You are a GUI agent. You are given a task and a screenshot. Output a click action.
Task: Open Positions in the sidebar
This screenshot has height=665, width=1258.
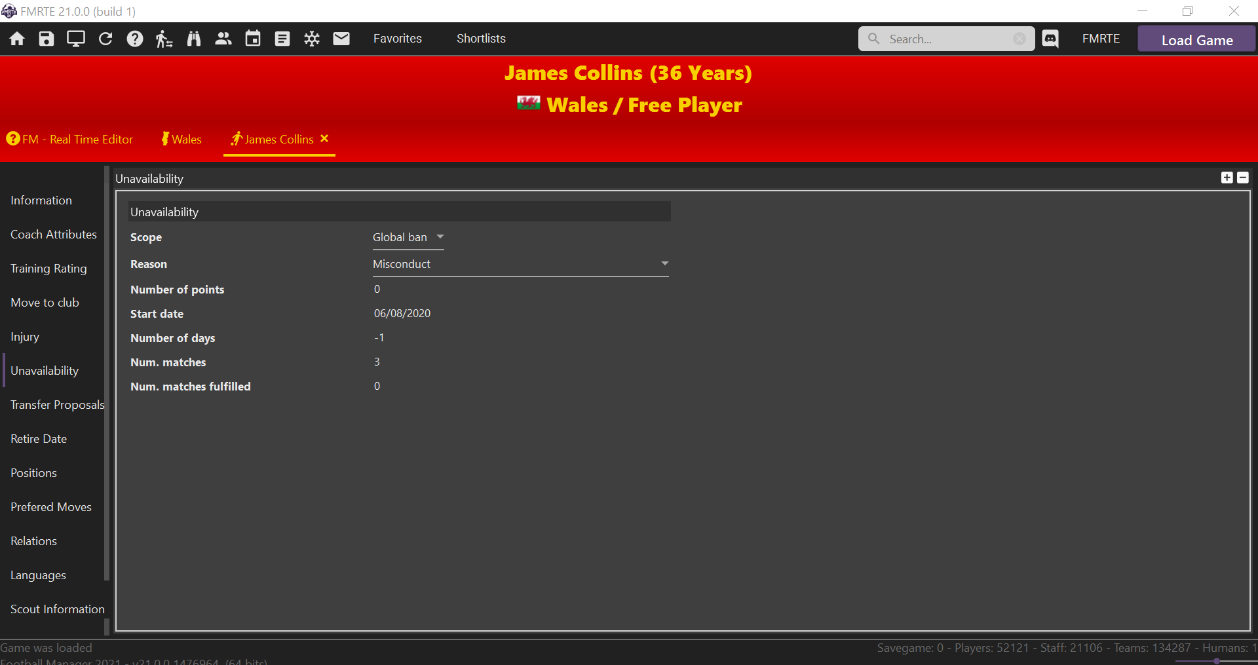(33, 473)
